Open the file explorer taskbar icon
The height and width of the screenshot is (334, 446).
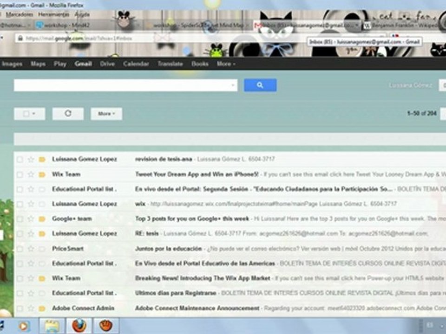point(52,326)
